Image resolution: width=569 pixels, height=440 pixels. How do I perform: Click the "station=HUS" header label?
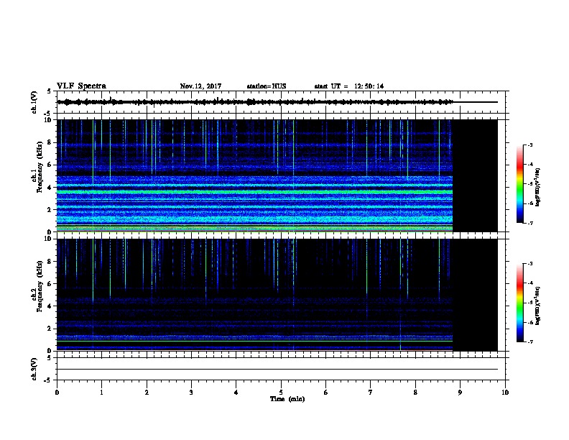267,86
